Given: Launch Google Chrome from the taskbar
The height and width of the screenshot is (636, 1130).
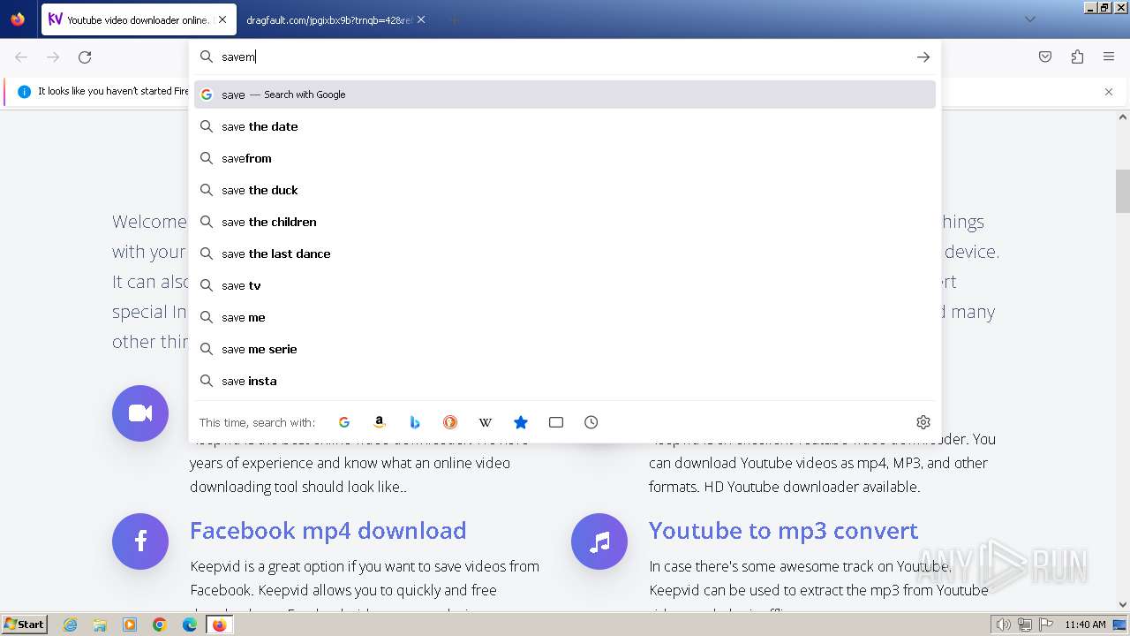Looking at the screenshot, I should [x=160, y=625].
